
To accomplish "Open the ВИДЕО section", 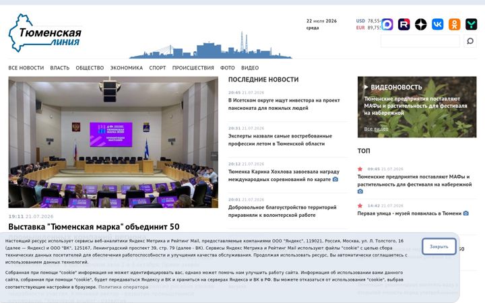I will (250, 68).
